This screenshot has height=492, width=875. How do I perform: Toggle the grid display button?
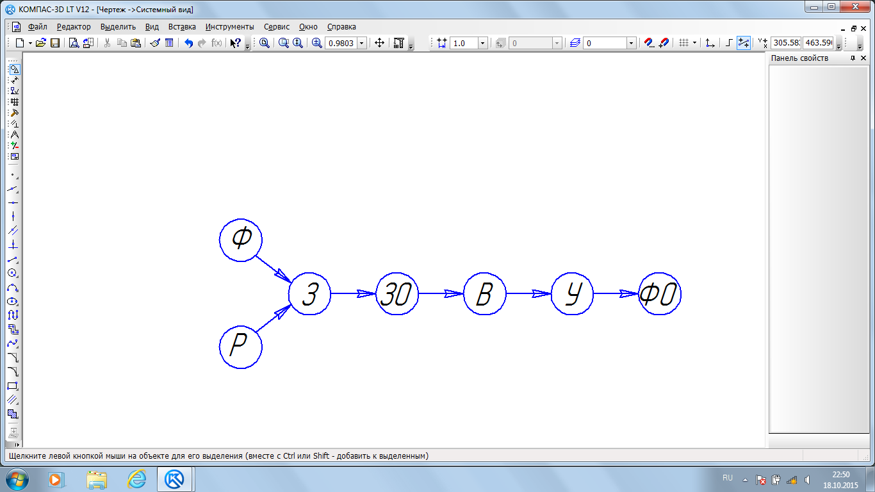[x=683, y=43]
